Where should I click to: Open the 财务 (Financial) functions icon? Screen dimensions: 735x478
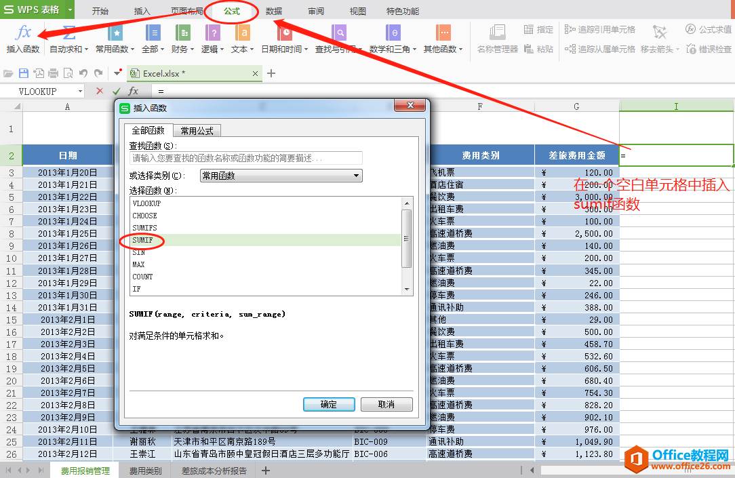point(182,33)
